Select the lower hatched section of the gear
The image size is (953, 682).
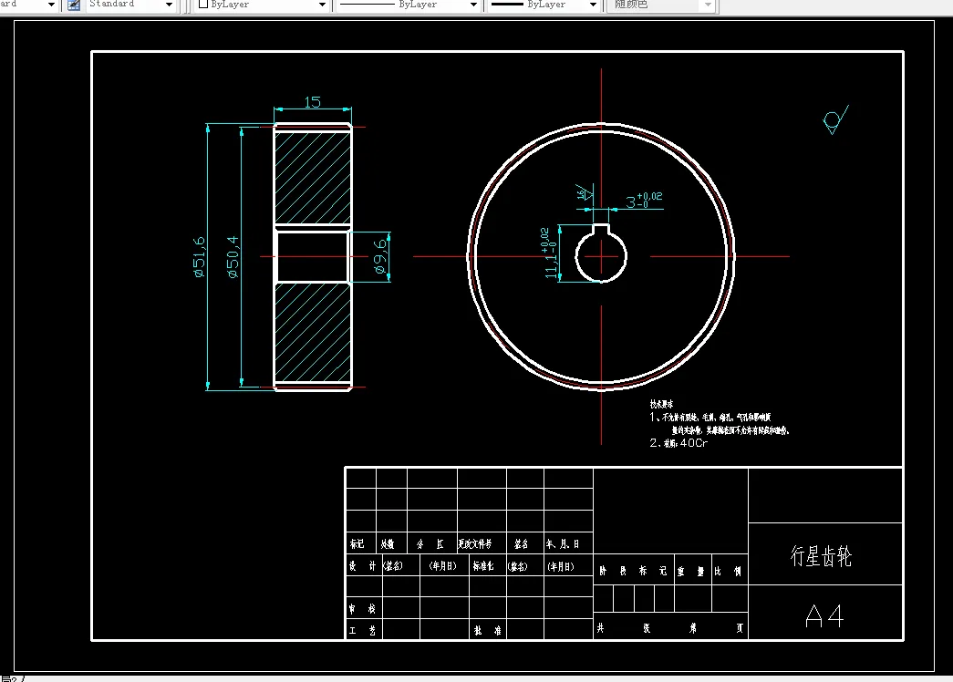[313, 333]
